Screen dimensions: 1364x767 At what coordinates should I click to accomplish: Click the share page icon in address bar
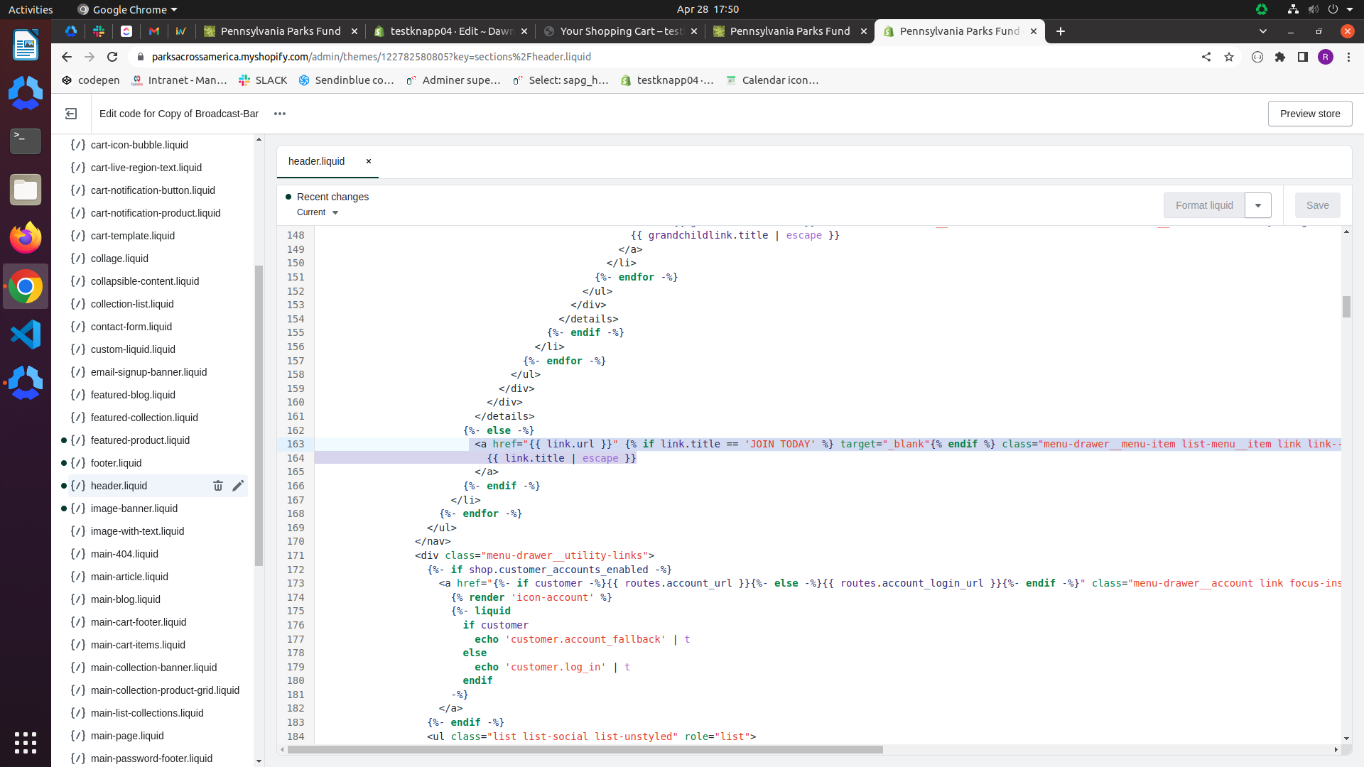1206,57
